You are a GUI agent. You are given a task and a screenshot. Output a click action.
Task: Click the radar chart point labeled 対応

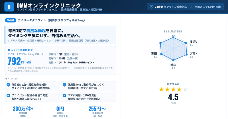pos(173,60)
